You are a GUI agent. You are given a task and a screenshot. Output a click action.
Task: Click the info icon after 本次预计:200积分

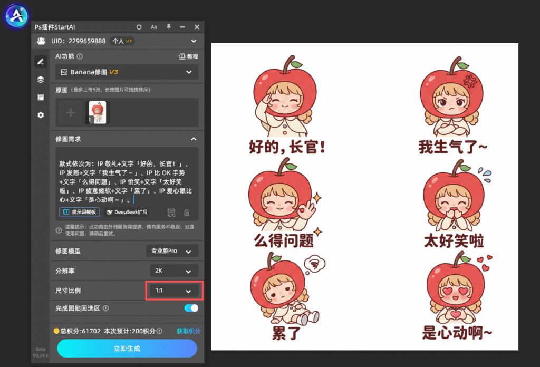(159, 331)
